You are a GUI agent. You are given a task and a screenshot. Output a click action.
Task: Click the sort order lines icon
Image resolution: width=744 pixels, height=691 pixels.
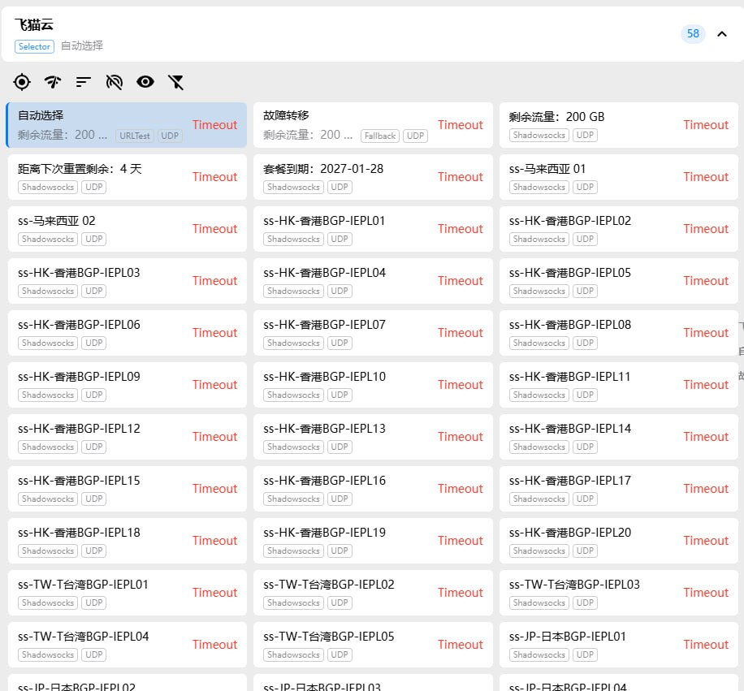pyautogui.click(x=84, y=81)
